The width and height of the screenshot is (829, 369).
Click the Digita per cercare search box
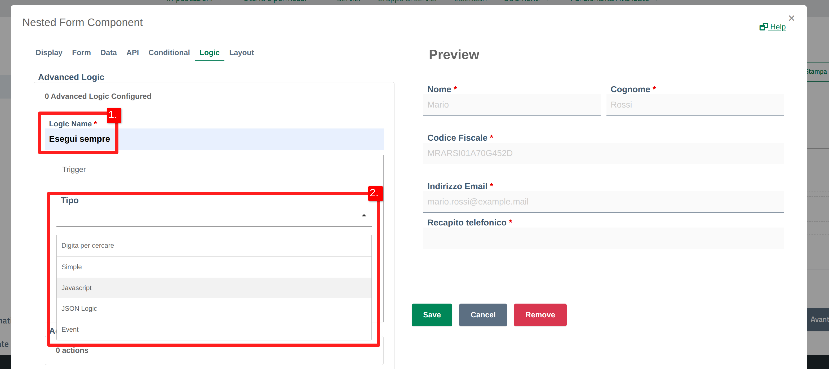(214, 246)
